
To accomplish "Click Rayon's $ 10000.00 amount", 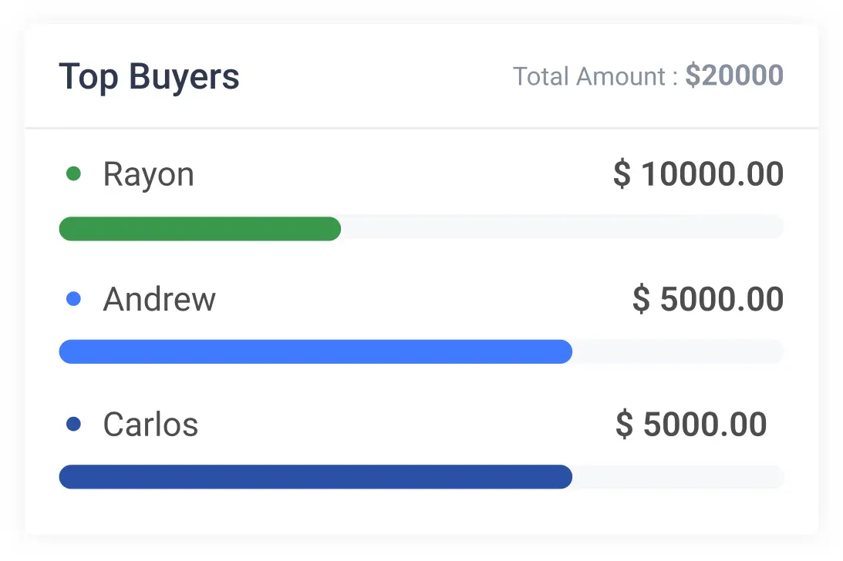I will coord(698,173).
